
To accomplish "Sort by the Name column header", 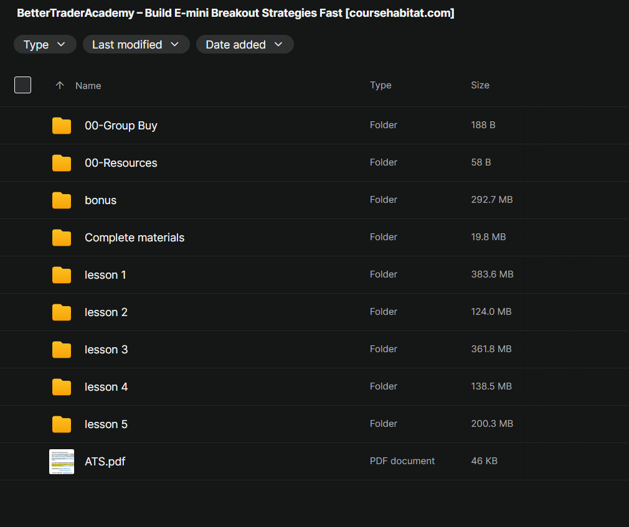I will (88, 86).
